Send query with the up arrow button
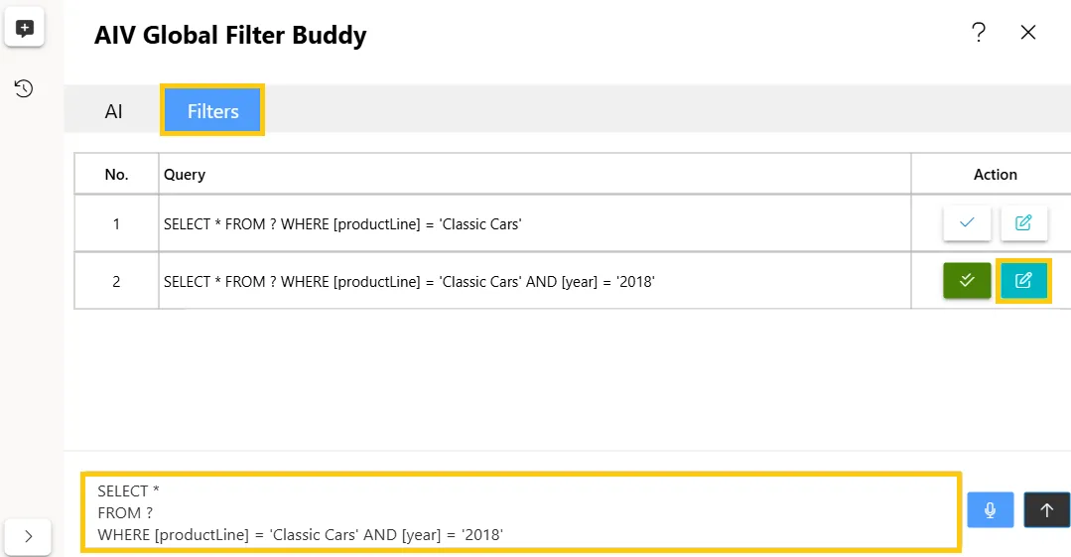 coord(1046,510)
